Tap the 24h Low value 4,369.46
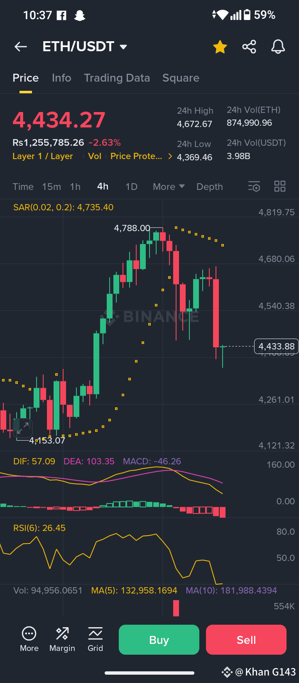This screenshot has height=683, width=299. tap(194, 157)
